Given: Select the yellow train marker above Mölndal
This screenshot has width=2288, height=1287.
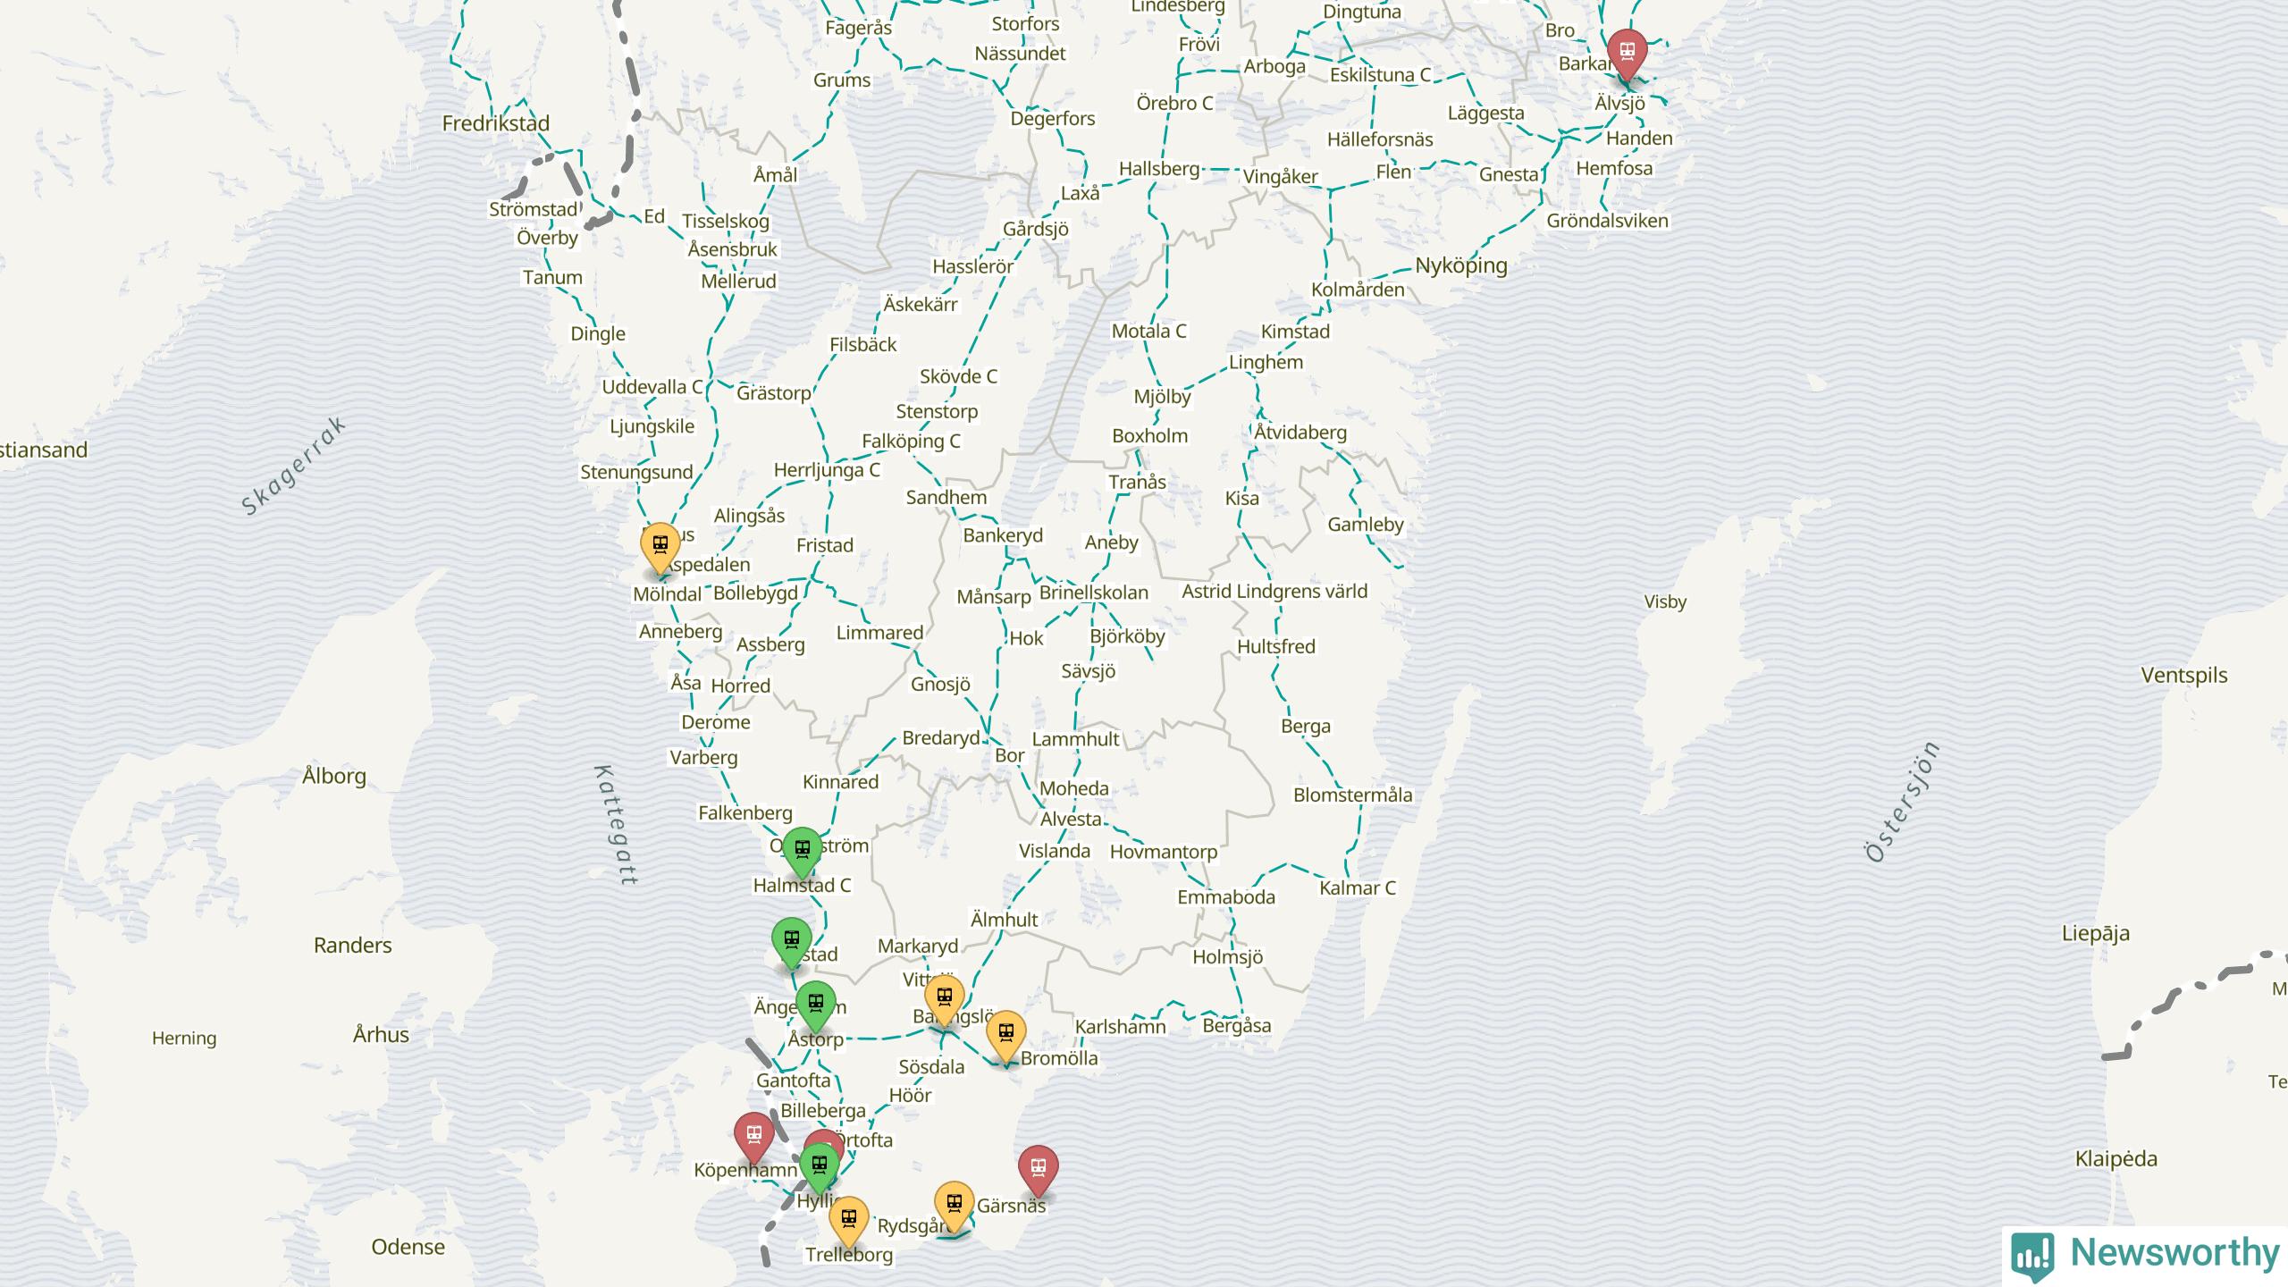Looking at the screenshot, I should coord(660,545).
